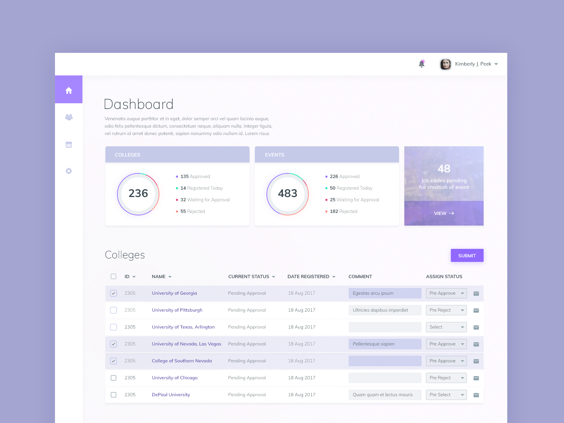
Task: Open the Users section from sidebar
Action: pyautogui.click(x=69, y=117)
